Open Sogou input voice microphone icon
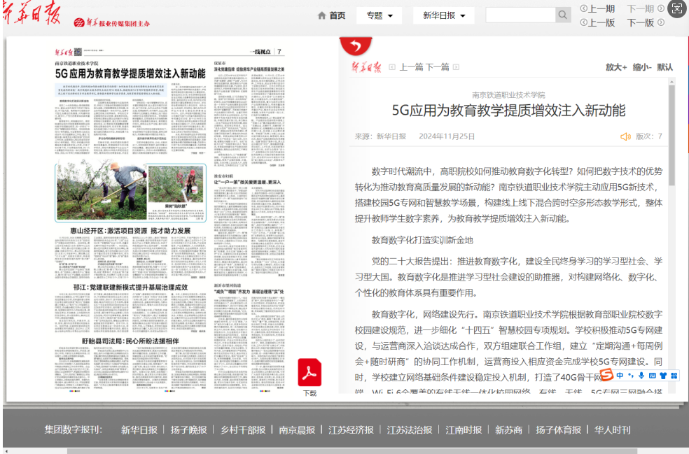The height and width of the screenshot is (454, 689). point(641,376)
